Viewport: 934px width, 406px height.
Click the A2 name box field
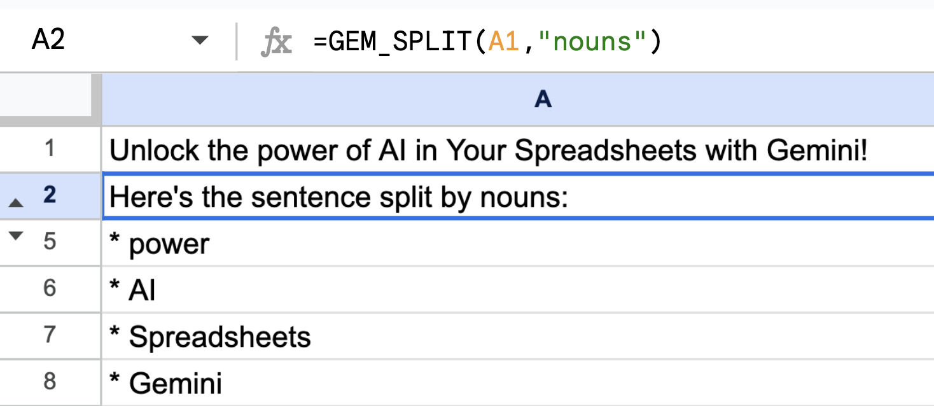click(95, 41)
